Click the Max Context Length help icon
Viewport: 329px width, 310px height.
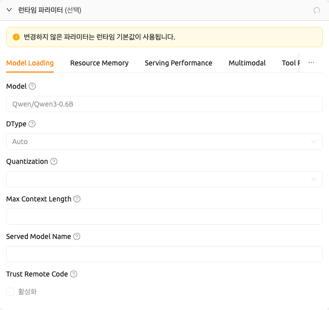coord(77,199)
